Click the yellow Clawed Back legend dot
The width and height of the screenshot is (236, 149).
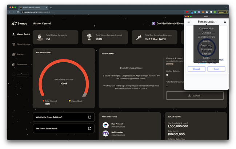(70, 101)
